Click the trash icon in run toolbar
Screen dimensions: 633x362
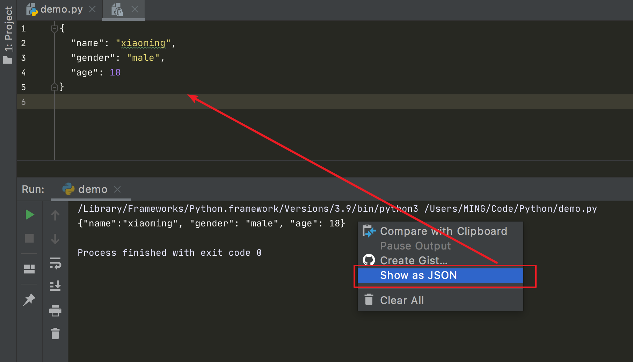(x=55, y=334)
